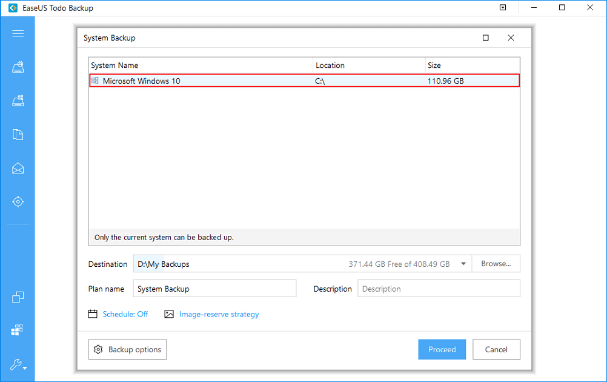
Task: Cancel the System Backup dialog
Action: [x=496, y=349]
